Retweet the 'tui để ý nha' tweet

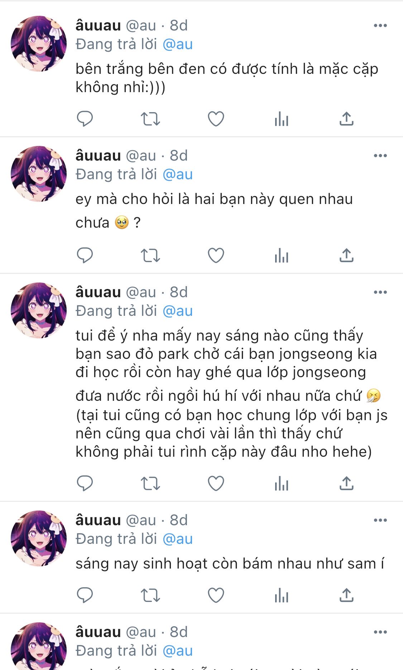(x=150, y=484)
